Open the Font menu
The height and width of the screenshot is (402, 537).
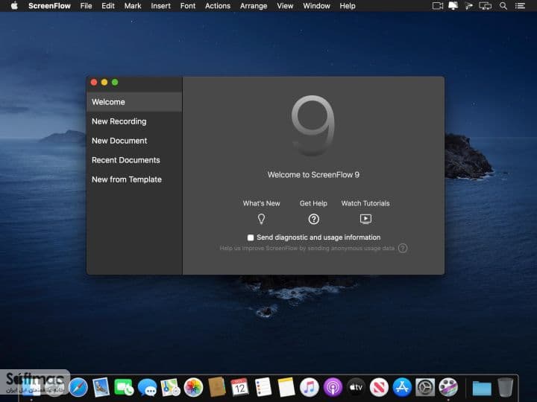[188, 6]
